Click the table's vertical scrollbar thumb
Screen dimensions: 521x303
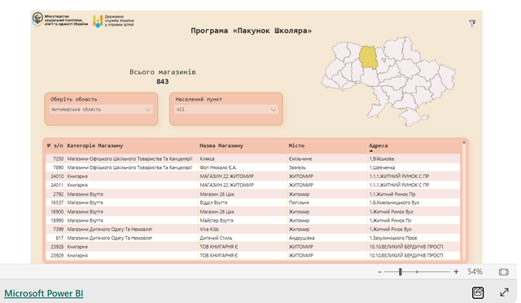point(464,142)
